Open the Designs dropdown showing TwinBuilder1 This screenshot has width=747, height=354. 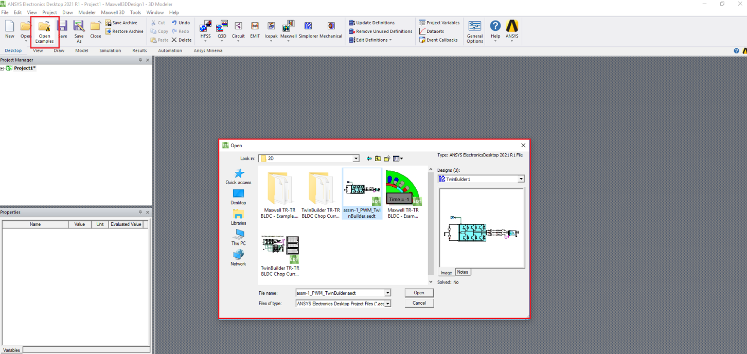click(x=521, y=179)
